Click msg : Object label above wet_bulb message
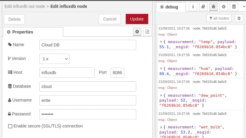The height and width of the screenshot is (138, 246). point(168,120)
